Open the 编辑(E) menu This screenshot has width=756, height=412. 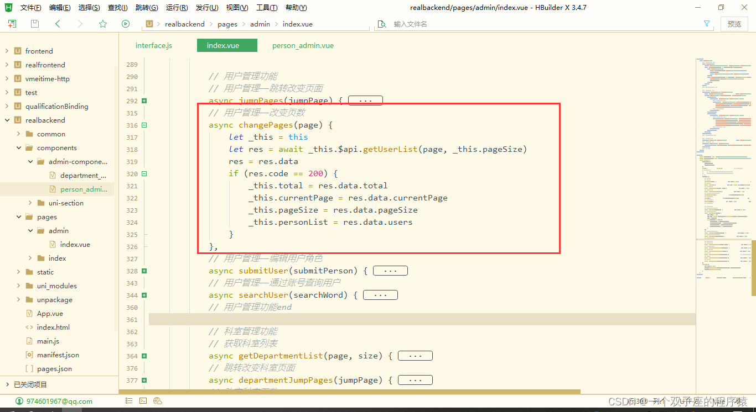pyautogui.click(x=60, y=8)
